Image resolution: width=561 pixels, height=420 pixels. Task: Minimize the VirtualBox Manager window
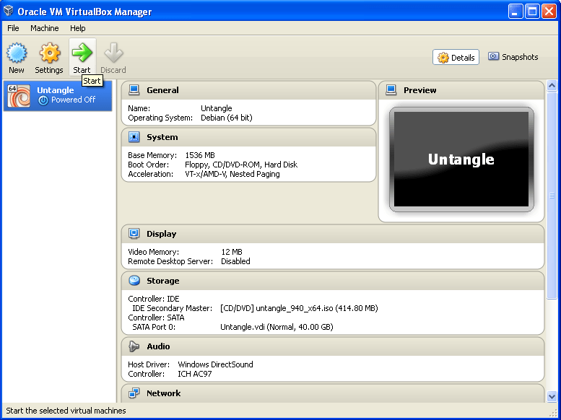516,12
